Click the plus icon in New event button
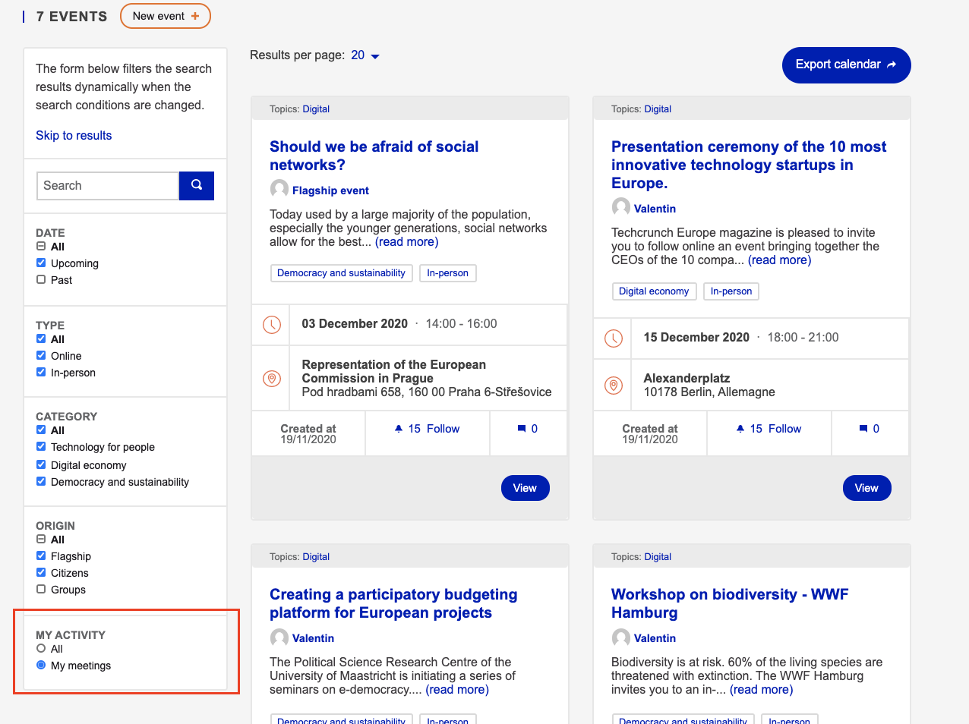 [195, 16]
